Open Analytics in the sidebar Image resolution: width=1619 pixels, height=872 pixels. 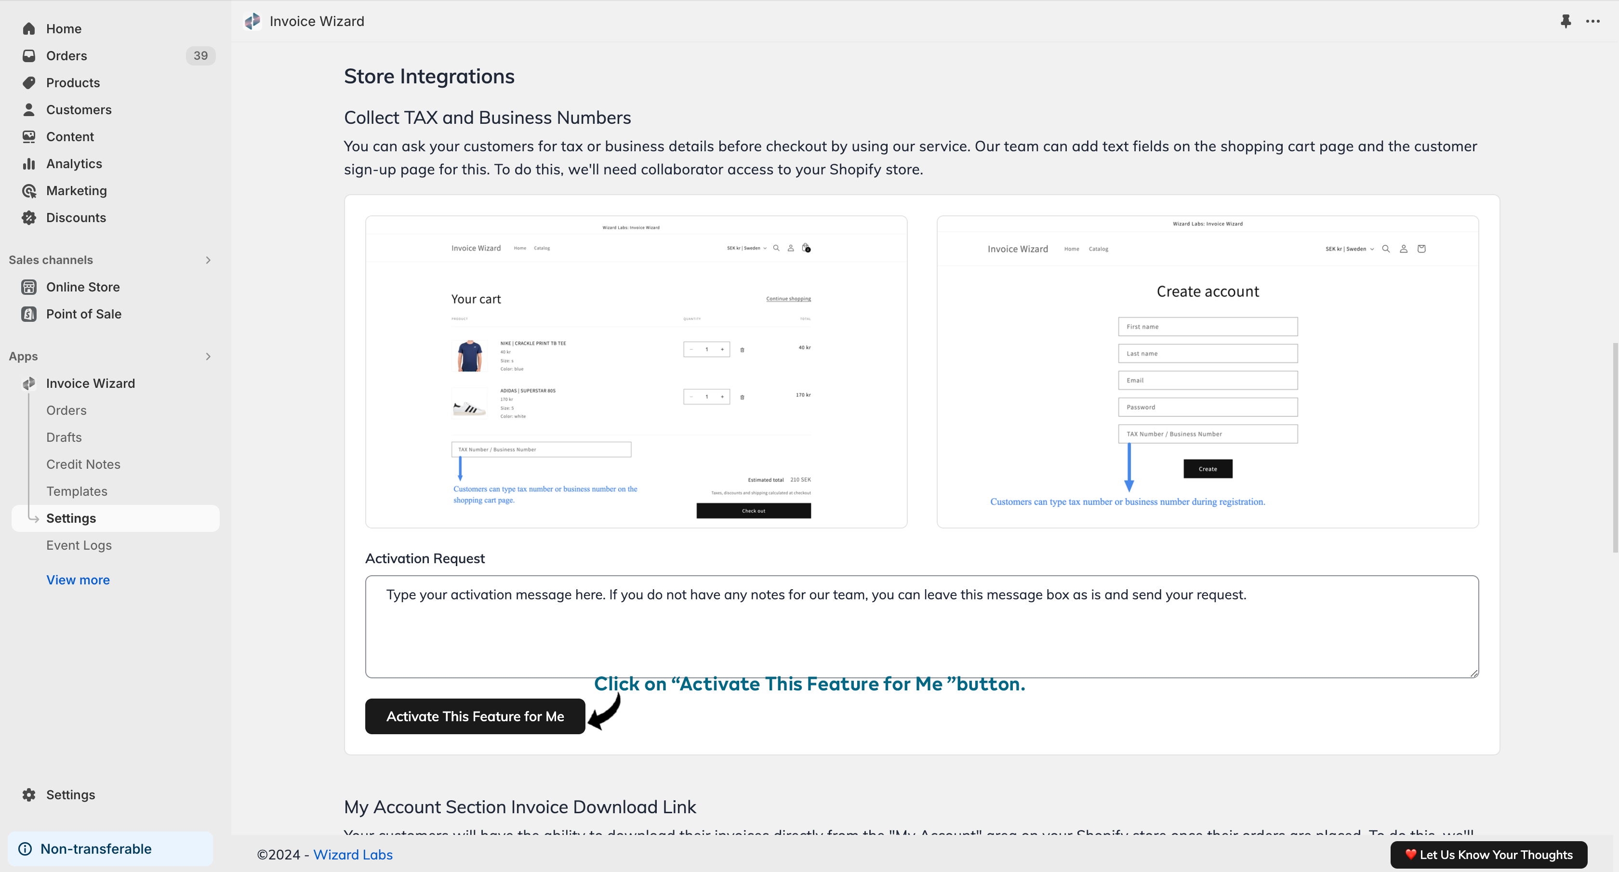[74, 164]
